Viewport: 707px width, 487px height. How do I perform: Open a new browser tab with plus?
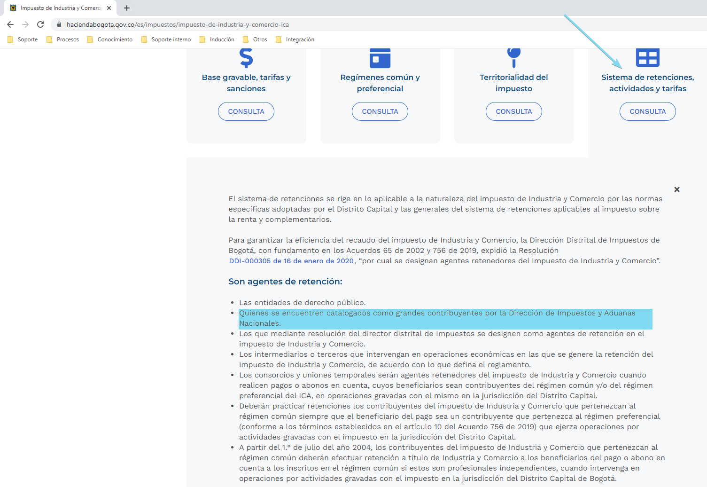coord(127,8)
